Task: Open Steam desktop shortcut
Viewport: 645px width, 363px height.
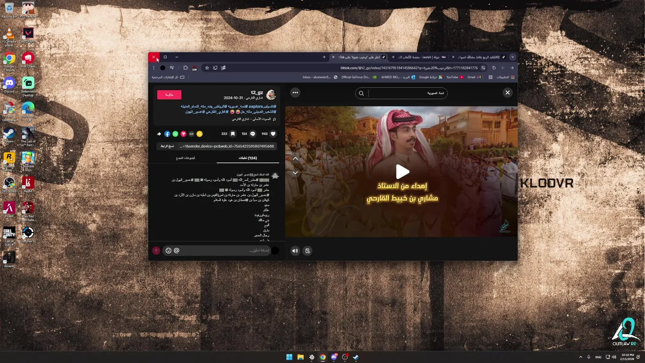Action: click(9, 135)
